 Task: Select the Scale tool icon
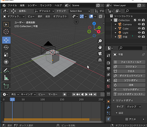coord(6,55)
